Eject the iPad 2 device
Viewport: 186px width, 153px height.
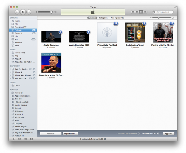34,69
